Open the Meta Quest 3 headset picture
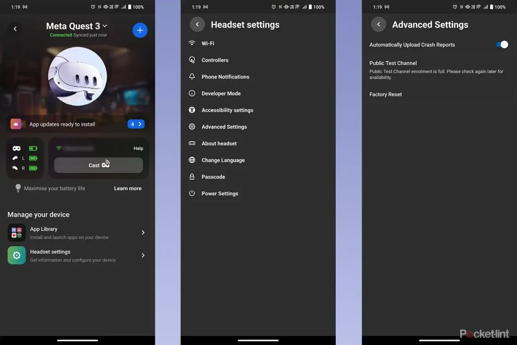 (x=77, y=76)
